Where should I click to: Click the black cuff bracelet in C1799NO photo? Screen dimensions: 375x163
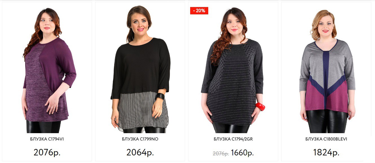coord(160,97)
